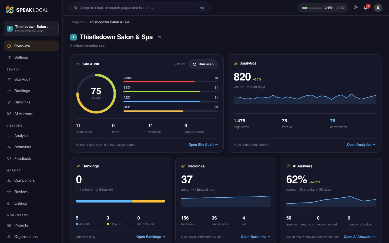Click the Backlinks link icon in sidebar
This screenshot has height=243, width=389.
click(9, 102)
